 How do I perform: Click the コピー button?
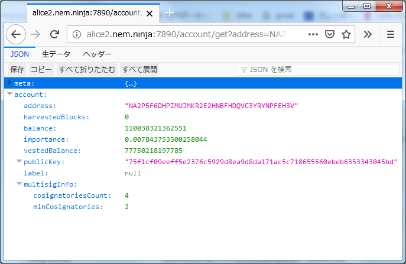pyautogui.click(x=41, y=69)
